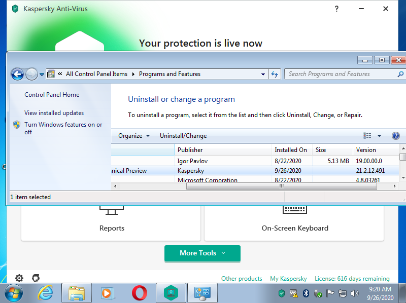Image resolution: width=406 pixels, height=303 pixels.
Task: Click vertical scrollbar up arrow
Action: click(x=403, y=148)
